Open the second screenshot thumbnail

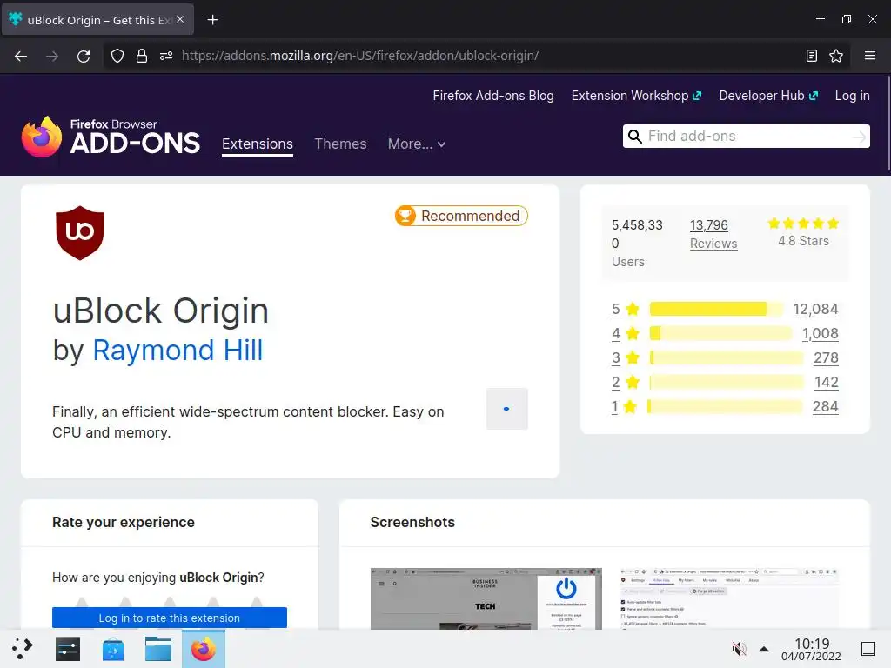point(729,598)
